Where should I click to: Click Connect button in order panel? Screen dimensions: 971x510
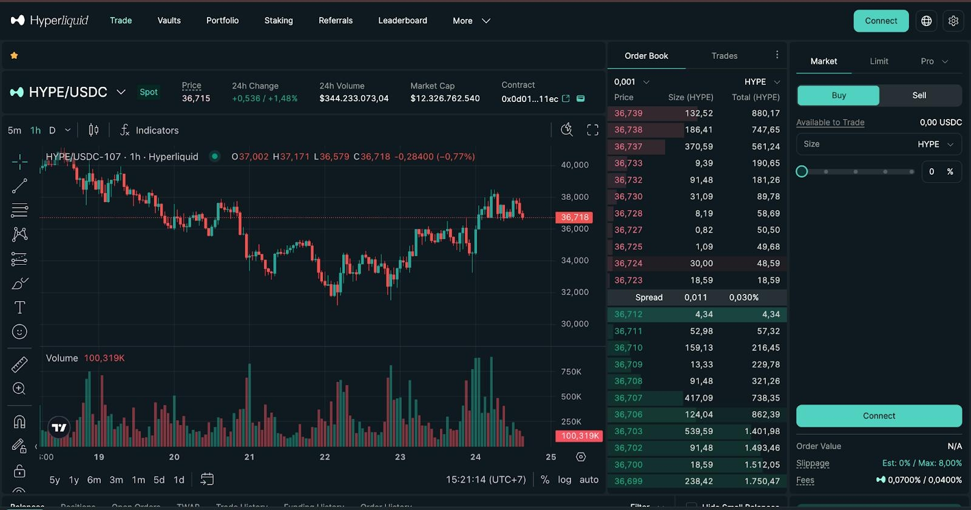[879, 416]
